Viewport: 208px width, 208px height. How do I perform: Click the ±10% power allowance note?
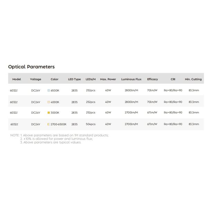pyautogui.click(x=58, y=139)
